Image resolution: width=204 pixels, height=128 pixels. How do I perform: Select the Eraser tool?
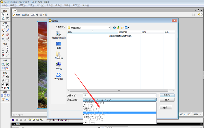(7, 35)
